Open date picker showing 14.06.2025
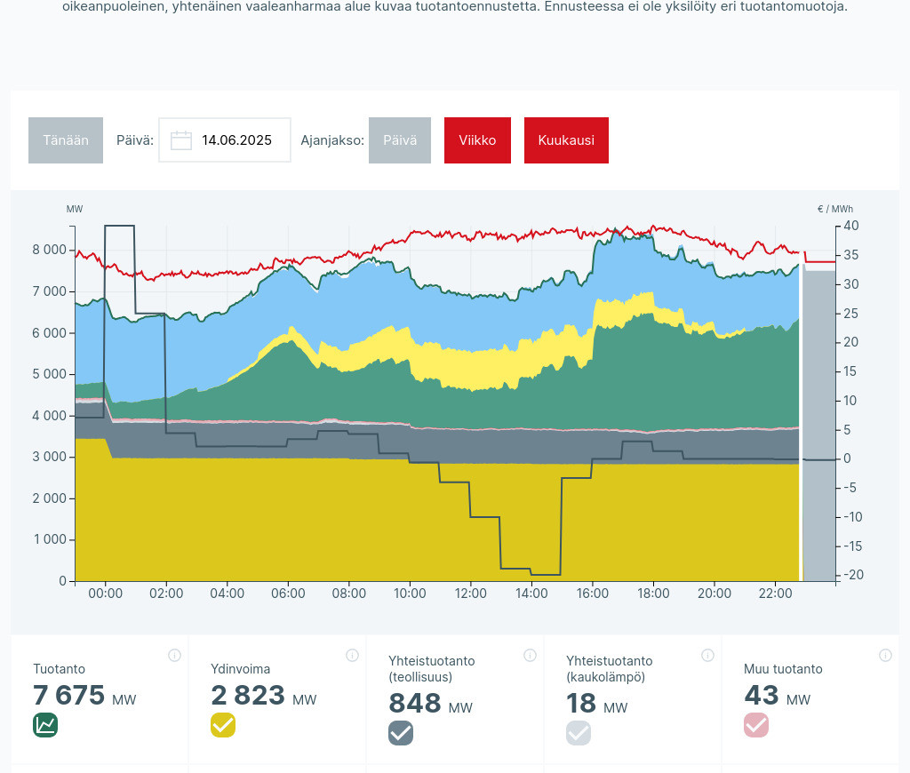 [236, 140]
